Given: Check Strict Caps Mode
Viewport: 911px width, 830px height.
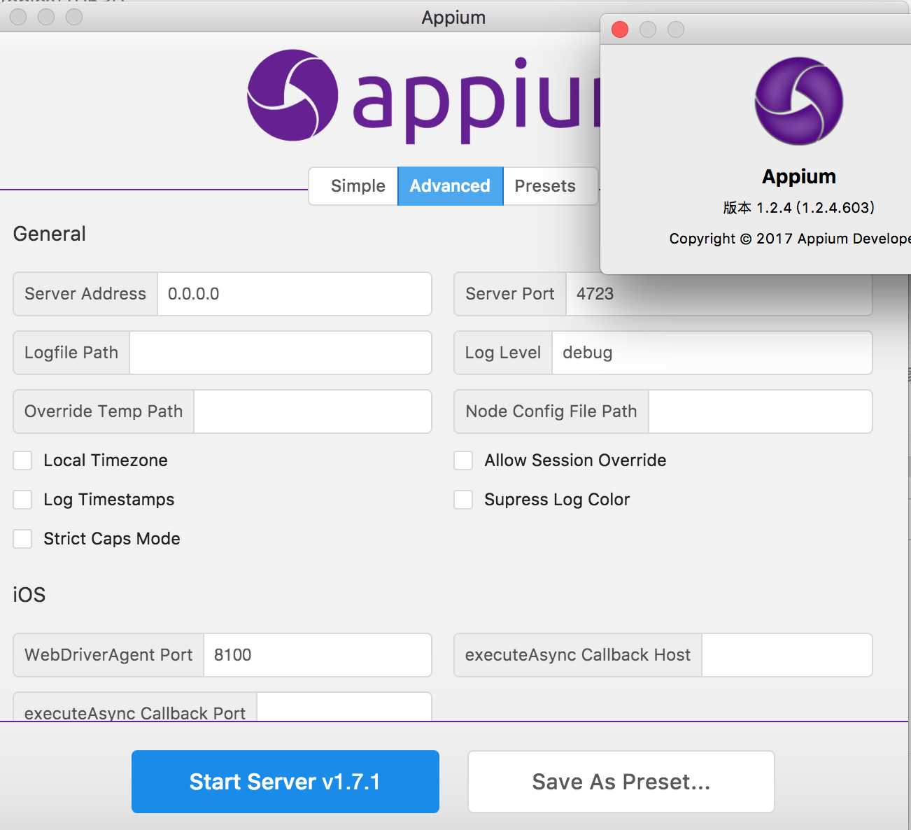Looking at the screenshot, I should click(x=22, y=539).
